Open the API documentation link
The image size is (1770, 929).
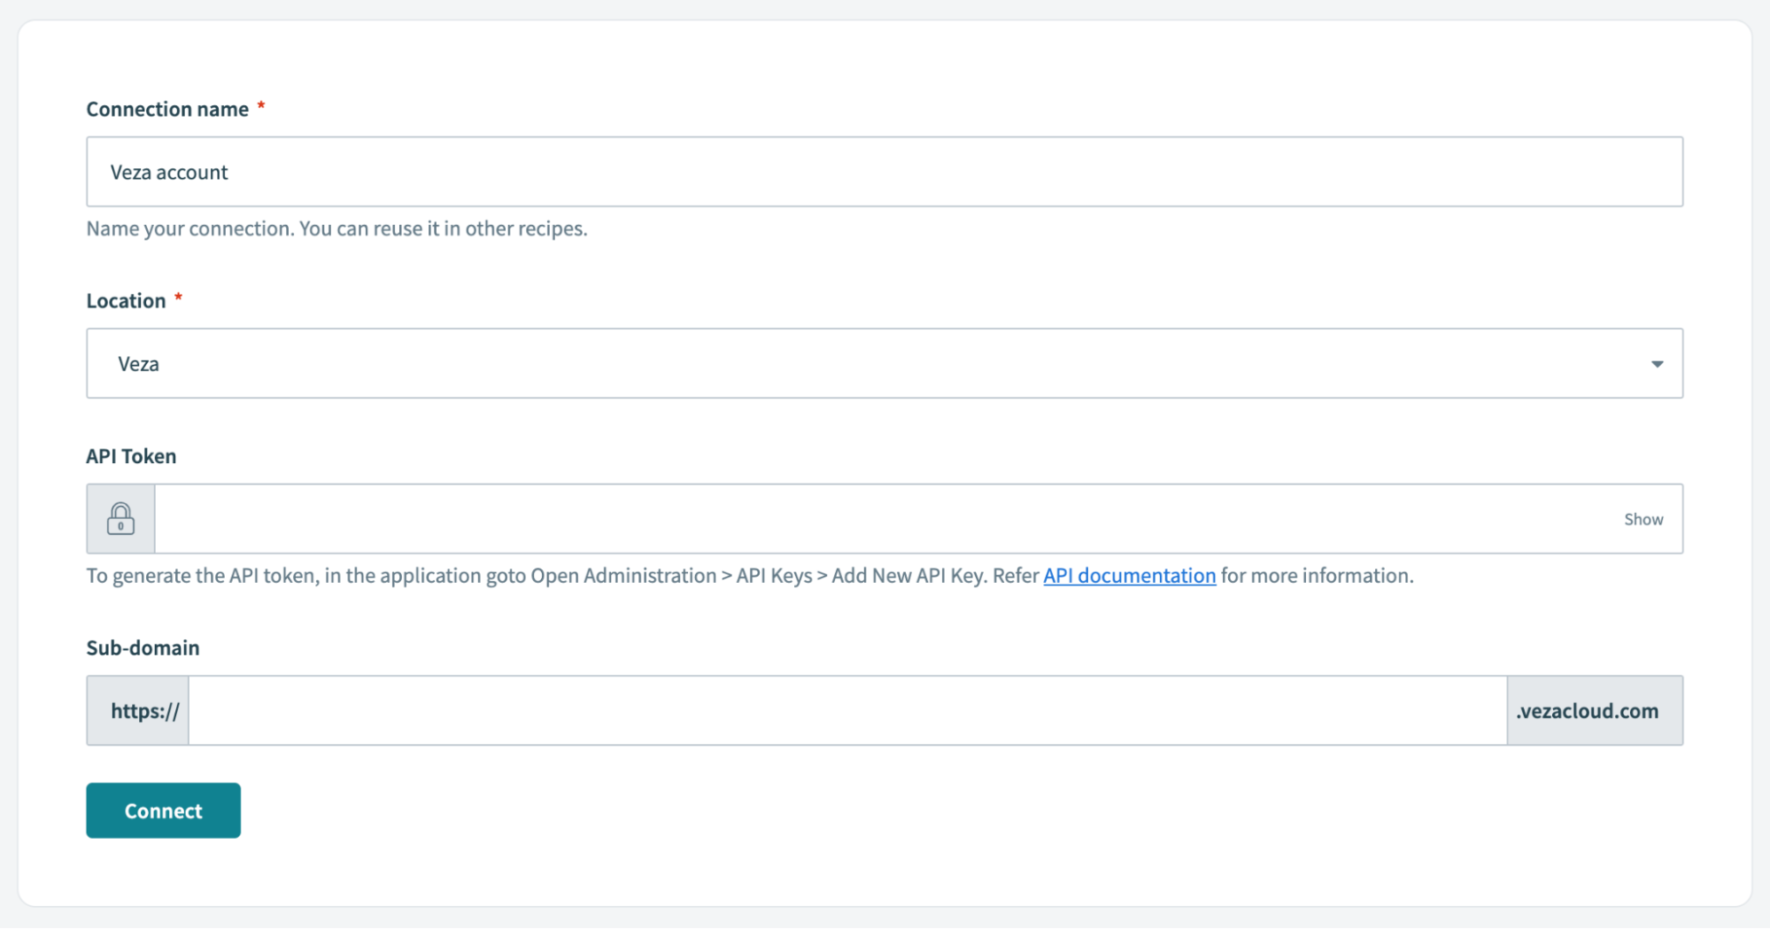1129,576
